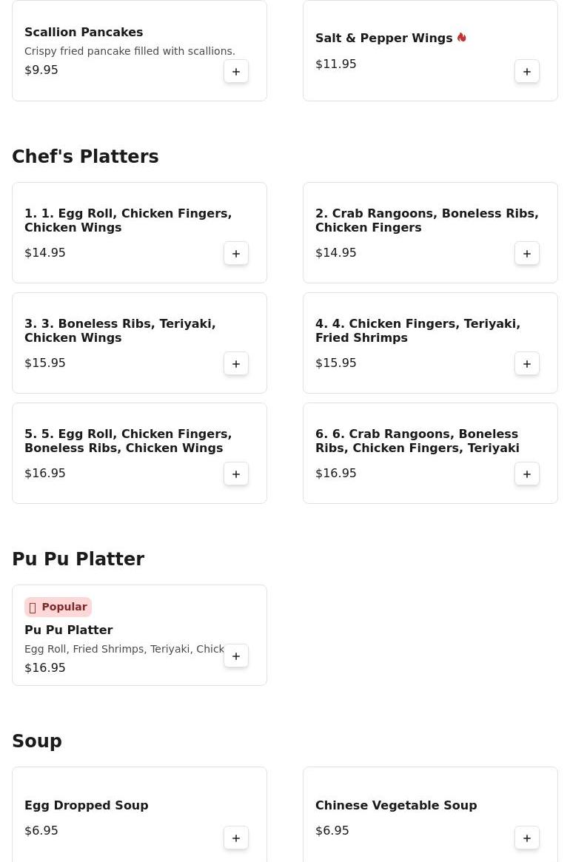570x862 pixels.
Task: Add platter 6 Crab Rangoons with Teriyaki
Action: (x=526, y=474)
